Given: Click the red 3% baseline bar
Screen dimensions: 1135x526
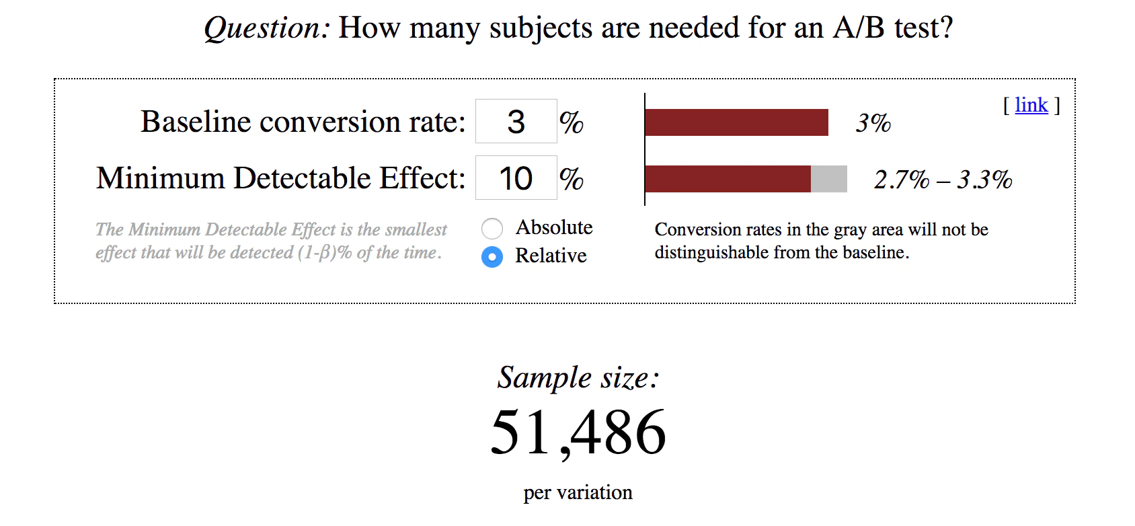Looking at the screenshot, I should pyautogui.click(x=736, y=122).
